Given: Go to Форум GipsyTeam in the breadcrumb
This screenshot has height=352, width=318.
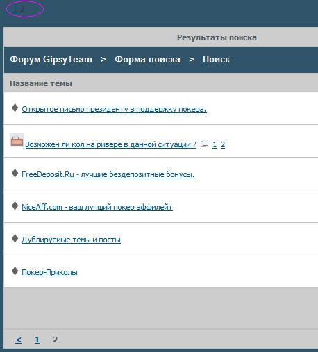Looking at the screenshot, I should 51,60.
